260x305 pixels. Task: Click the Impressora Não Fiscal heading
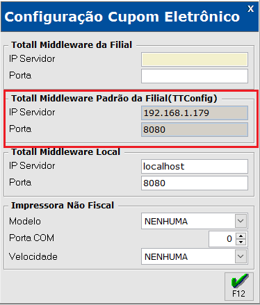point(63,205)
